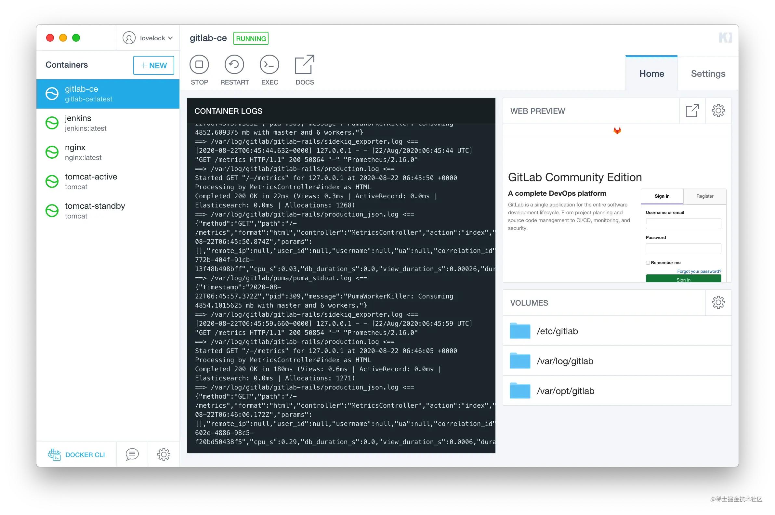Click the green Sign in button
Screen dimensions: 775x515
click(683, 279)
